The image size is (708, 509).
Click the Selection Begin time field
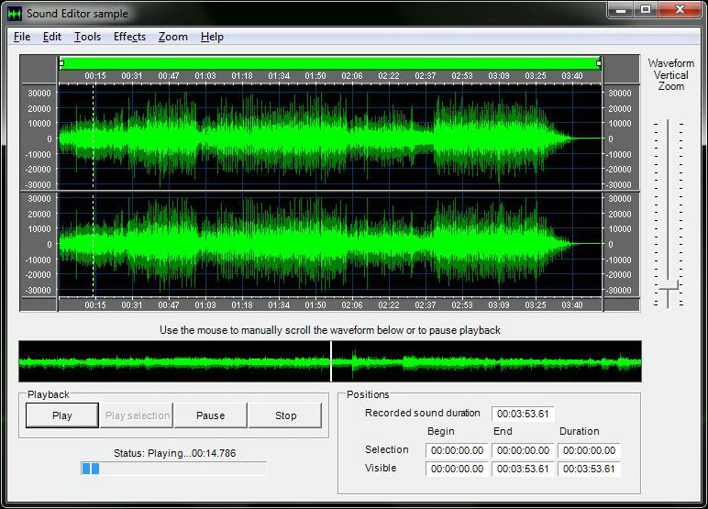coord(457,450)
